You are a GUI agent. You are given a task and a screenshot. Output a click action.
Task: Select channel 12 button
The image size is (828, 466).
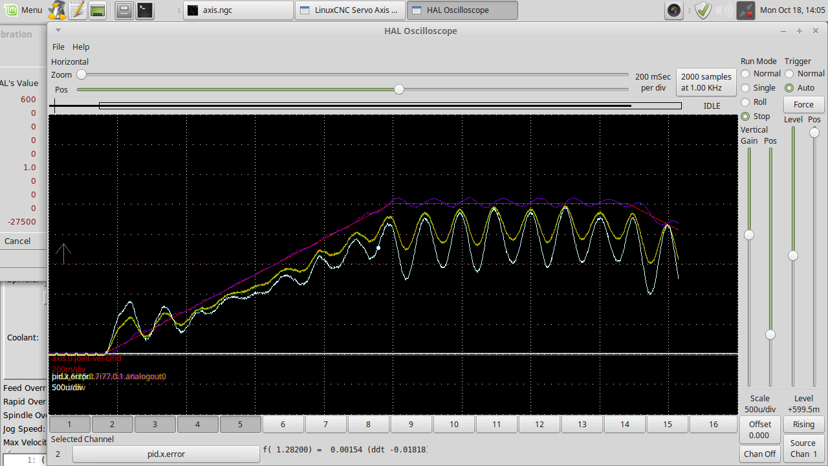pos(539,425)
